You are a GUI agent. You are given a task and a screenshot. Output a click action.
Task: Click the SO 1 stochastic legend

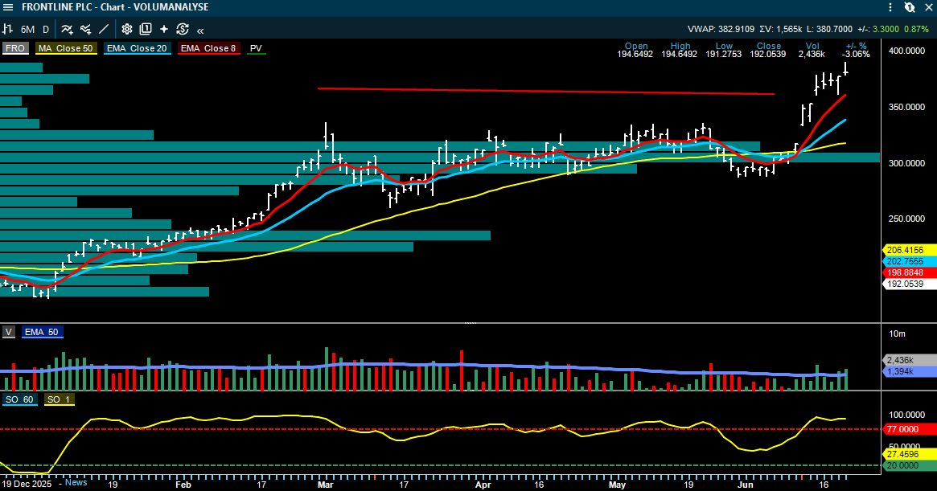pyautogui.click(x=59, y=399)
